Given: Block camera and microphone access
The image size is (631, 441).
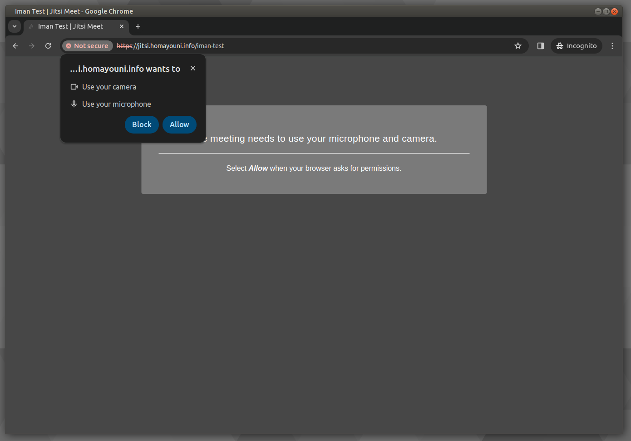Looking at the screenshot, I should [x=142, y=124].
